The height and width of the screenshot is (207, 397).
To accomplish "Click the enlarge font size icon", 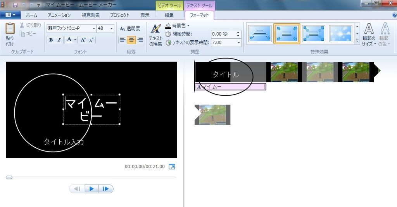I will [x=83, y=40].
